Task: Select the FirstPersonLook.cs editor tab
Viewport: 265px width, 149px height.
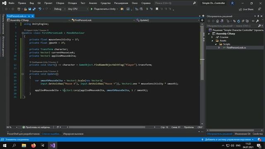Action: pyautogui.click(x=17, y=16)
